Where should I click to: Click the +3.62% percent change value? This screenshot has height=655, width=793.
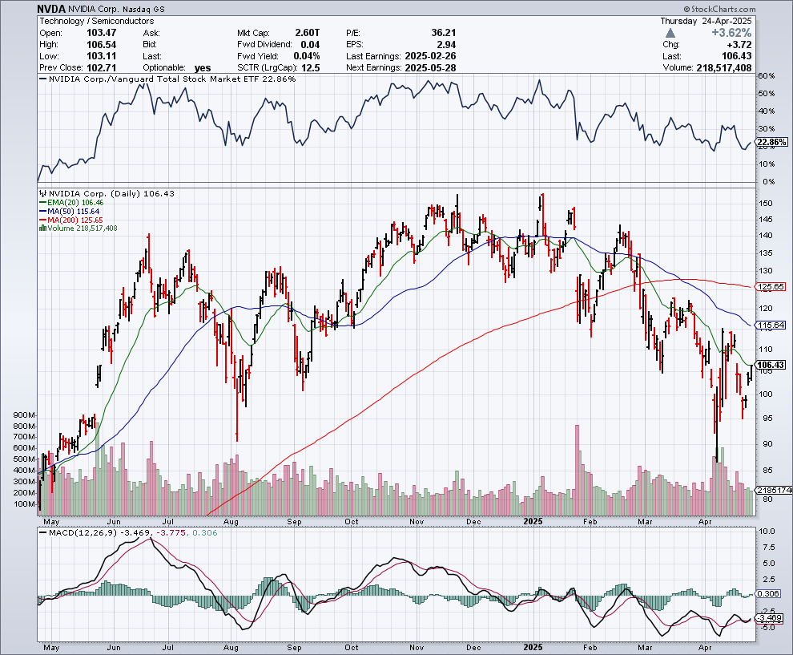(731, 33)
